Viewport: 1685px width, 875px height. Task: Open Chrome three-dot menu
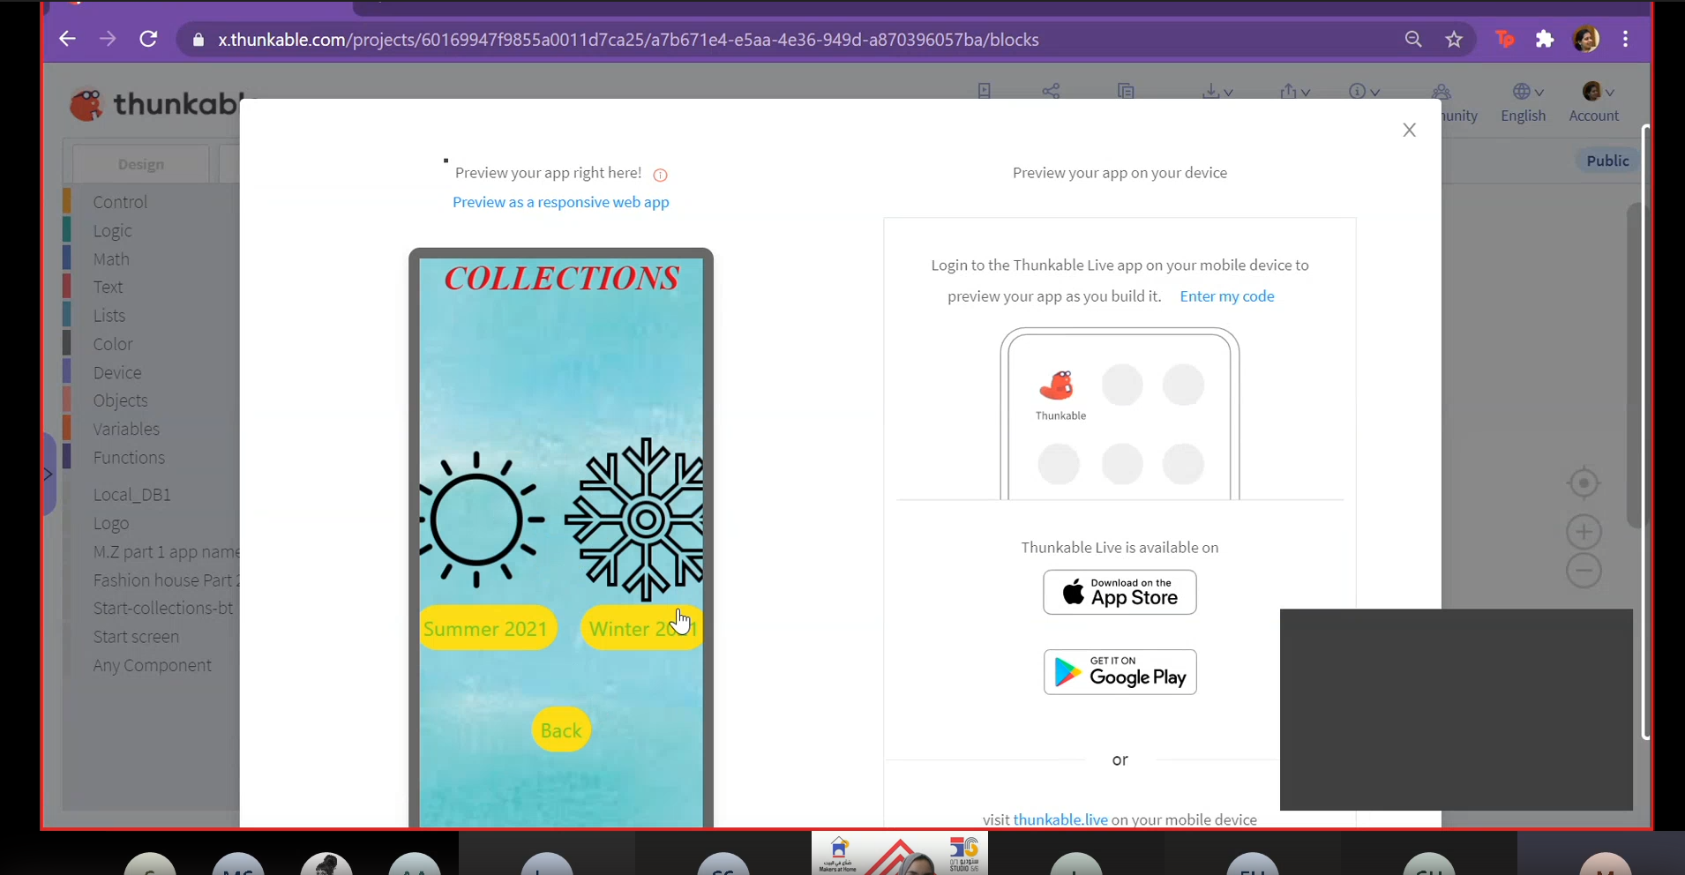point(1626,39)
